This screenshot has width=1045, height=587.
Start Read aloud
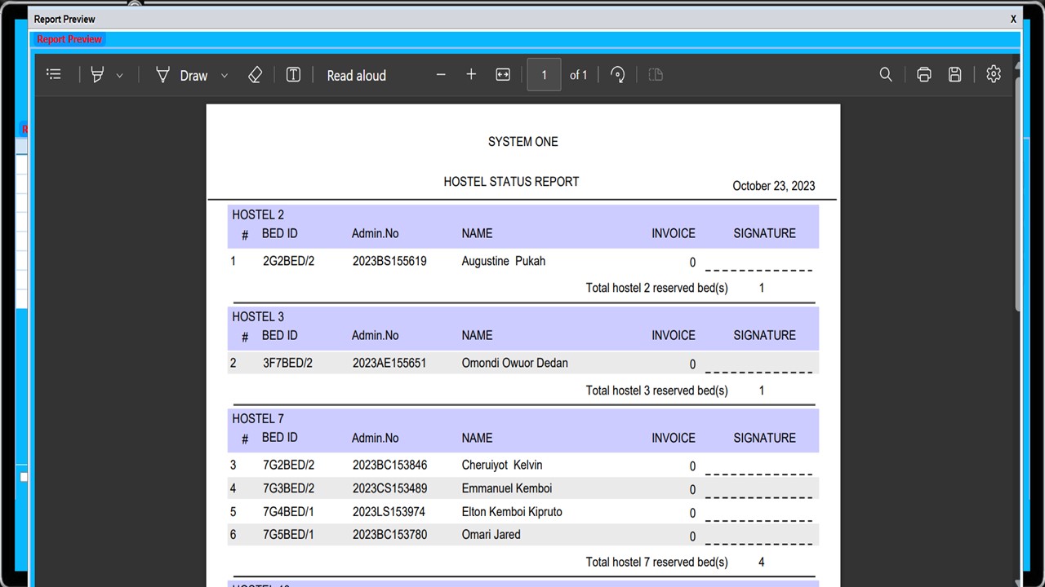356,75
